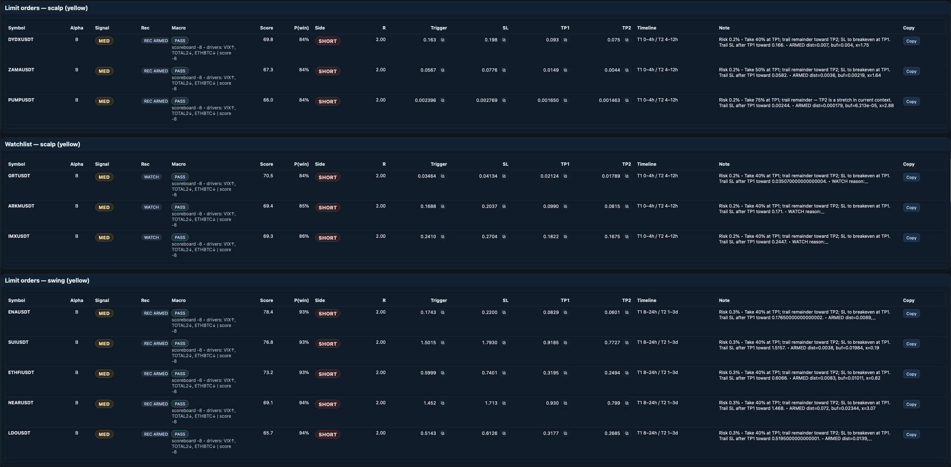The width and height of the screenshot is (951, 467).
Task: Select the WATCH label on GRTUSDT row
Action: tap(151, 177)
